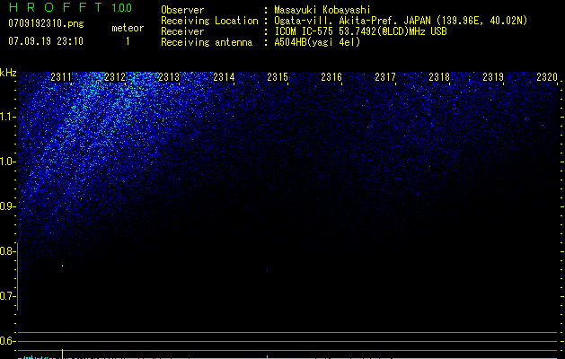
Task: Click the ICOM IC-575 53.7492 MHz USB text
Action: point(360,31)
